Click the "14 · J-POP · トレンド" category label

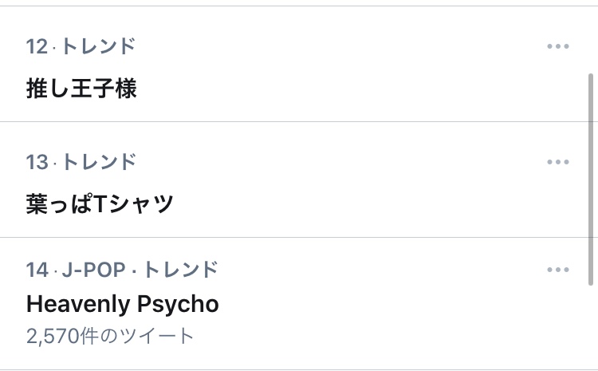[122, 270]
